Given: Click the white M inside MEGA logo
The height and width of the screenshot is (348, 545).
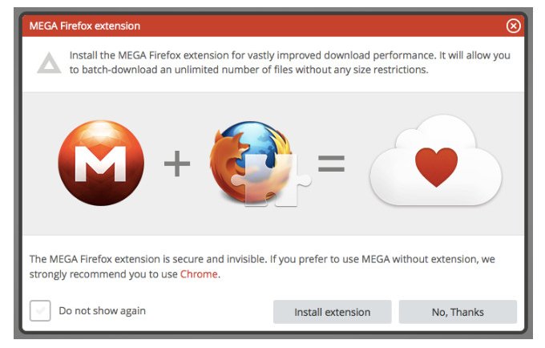Looking at the screenshot, I should coord(101,164).
